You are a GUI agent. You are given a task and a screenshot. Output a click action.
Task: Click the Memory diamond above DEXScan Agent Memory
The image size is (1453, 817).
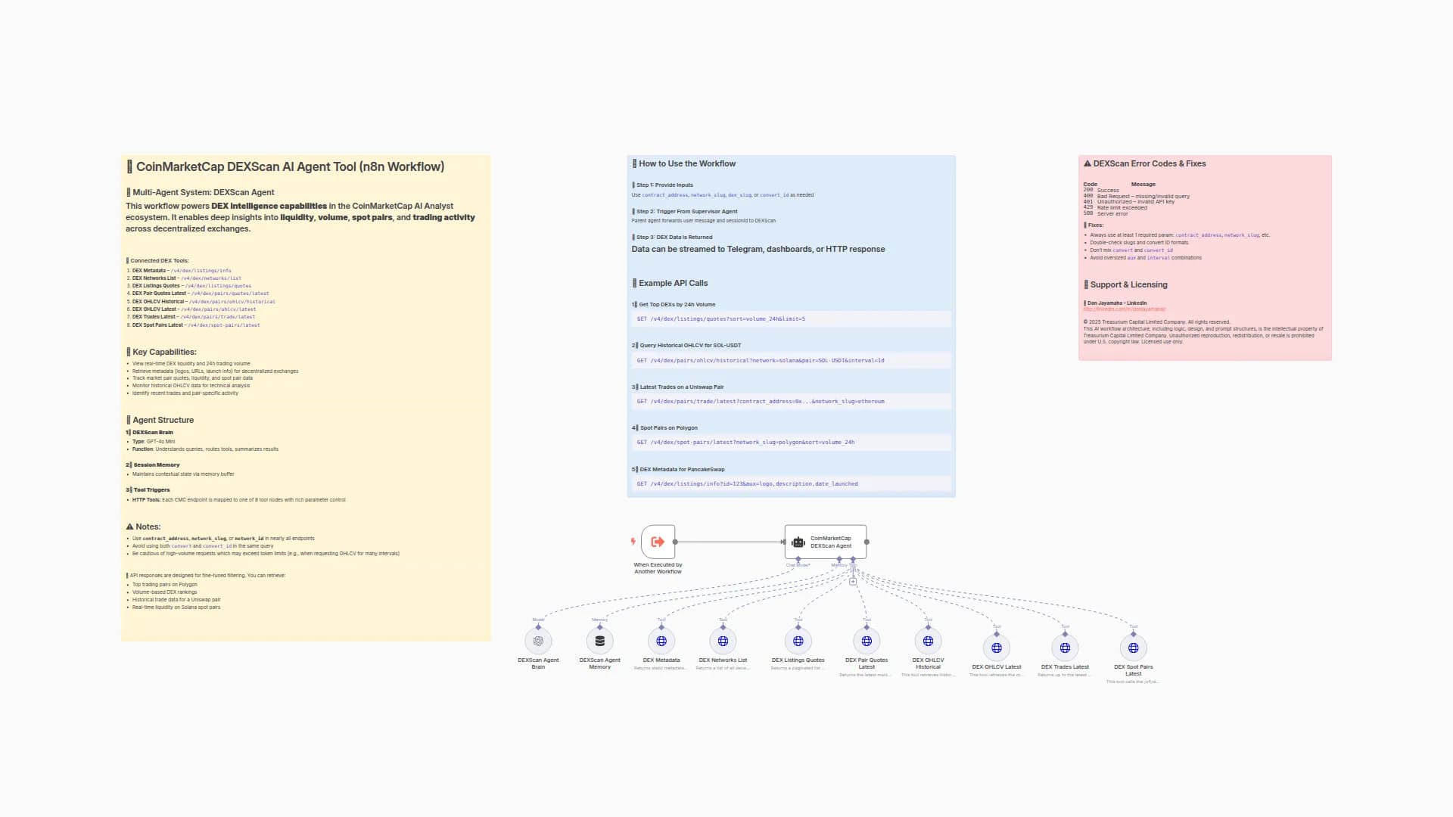pos(600,627)
